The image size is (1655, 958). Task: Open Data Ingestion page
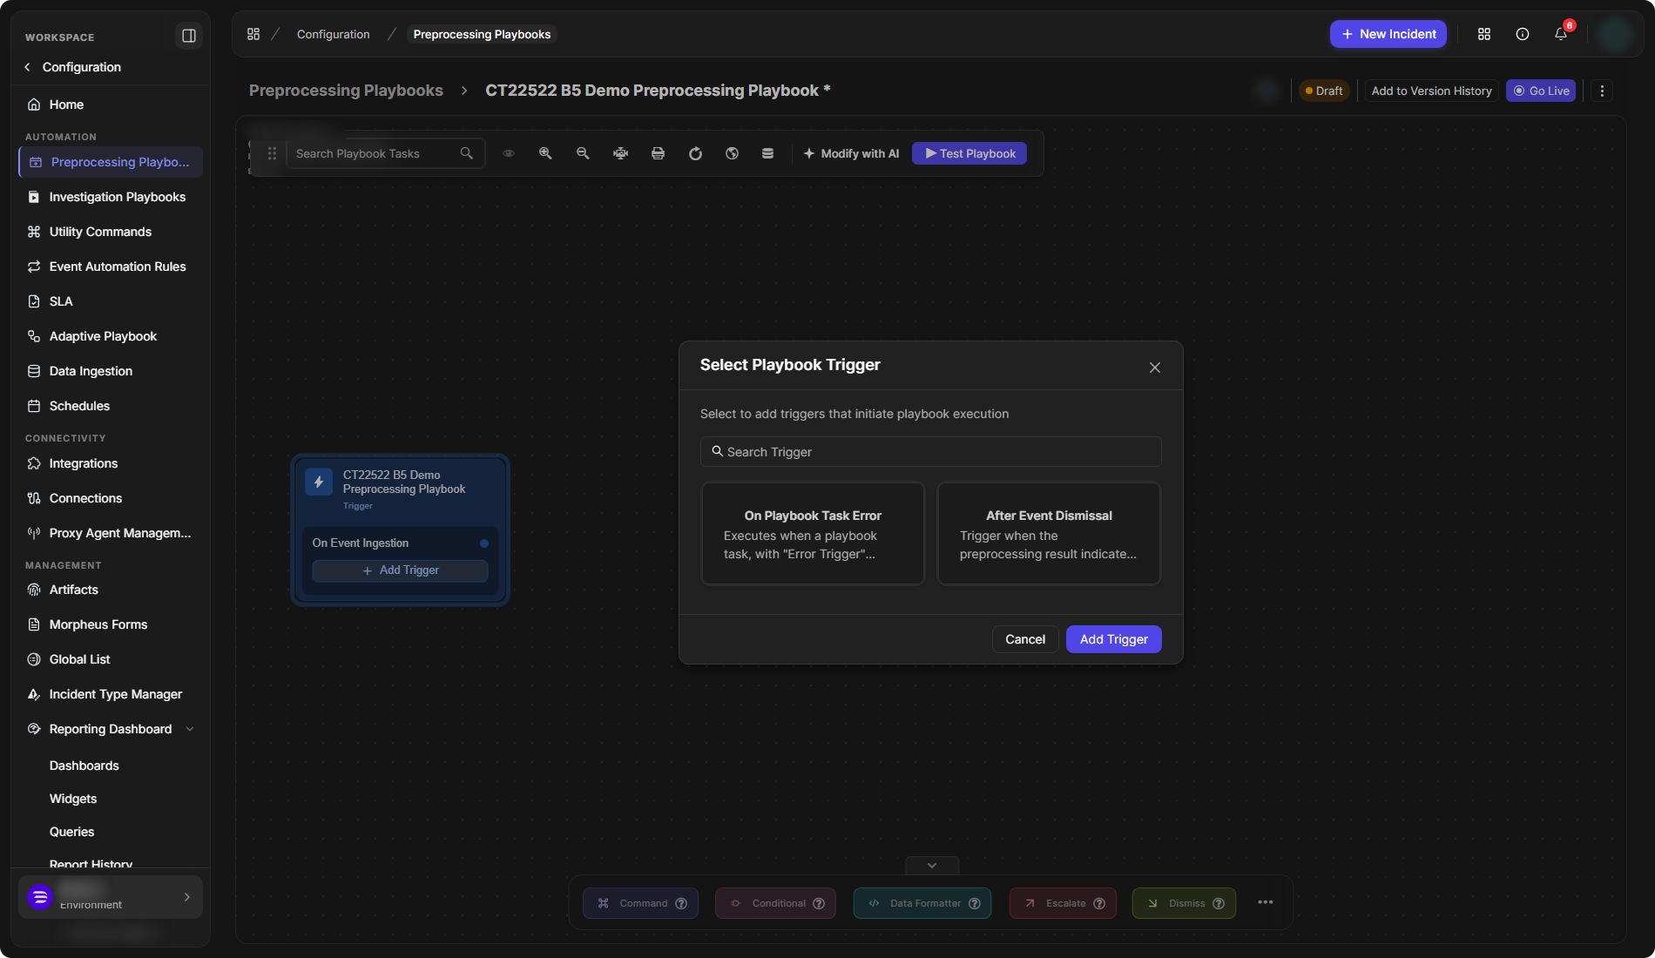111,371
